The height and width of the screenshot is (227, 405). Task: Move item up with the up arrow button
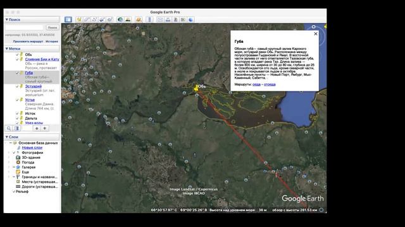tap(37, 128)
